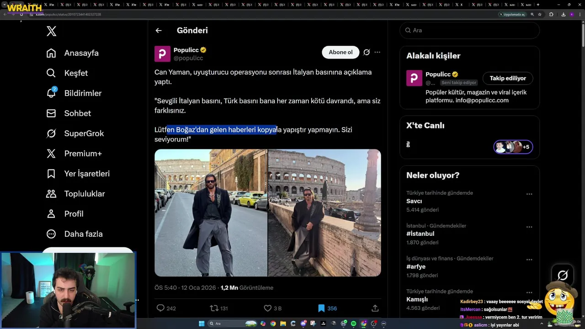Open the post's three-dot more menu
The width and height of the screenshot is (585, 329).
coord(377,52)
